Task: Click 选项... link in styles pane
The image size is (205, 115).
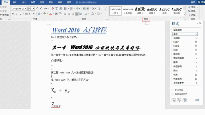Action: point(198,100)
